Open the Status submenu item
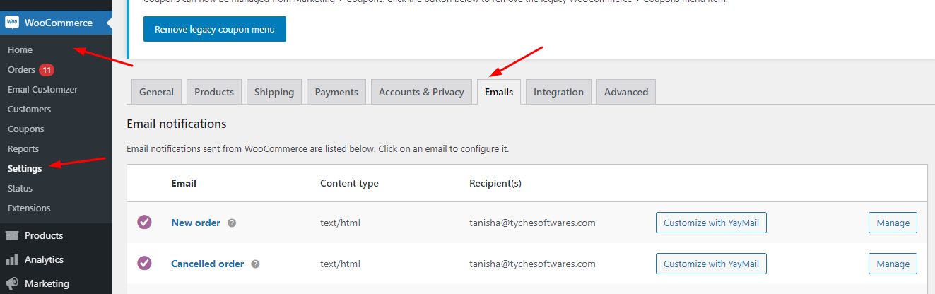Image resolution: width=935 pixels, height=294 pixels. 20,189
